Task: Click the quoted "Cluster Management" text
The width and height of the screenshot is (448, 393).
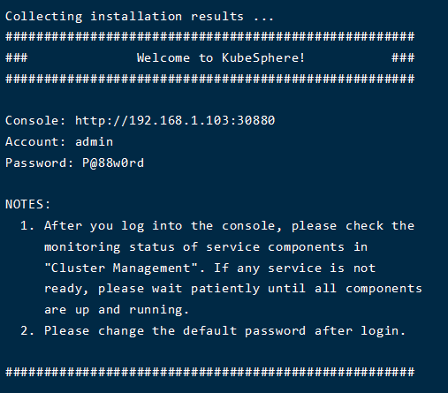Action: point(121,268)
